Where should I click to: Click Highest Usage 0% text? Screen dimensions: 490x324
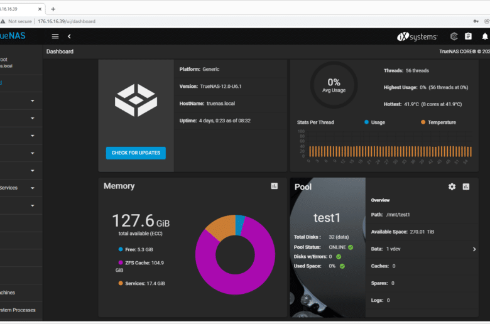tap(426, 87)
